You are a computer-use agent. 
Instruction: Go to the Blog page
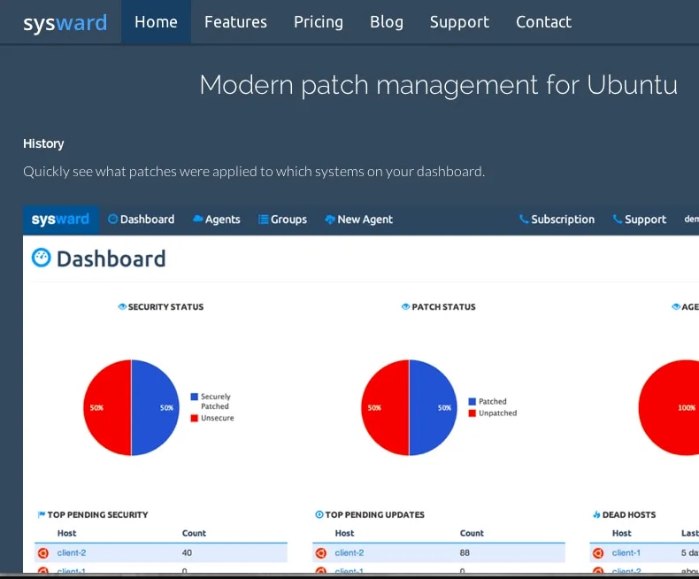(x=387, y=22)
